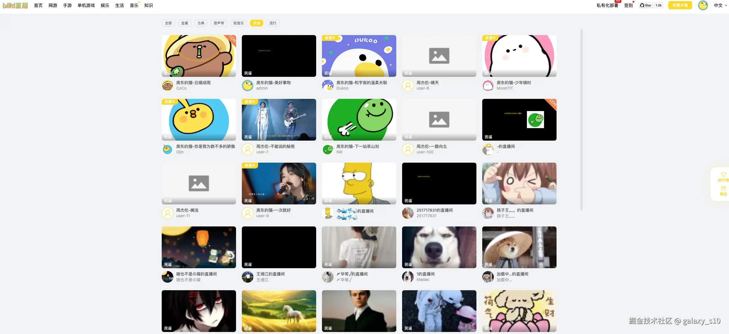Screen dimensions: 729x334
Task: Click the admin smiley avatar
Action: 247,85
